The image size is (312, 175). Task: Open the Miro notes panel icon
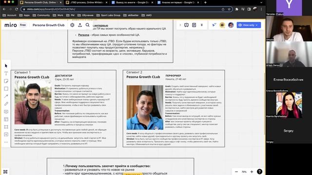tap(194, 25)
